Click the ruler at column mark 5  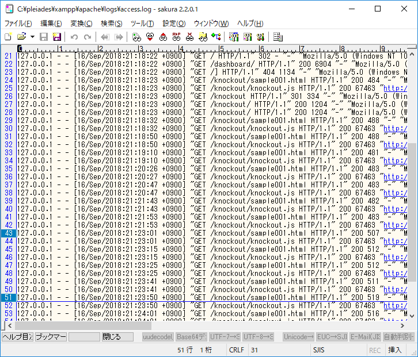pyautogui.click(x=221, y=48)
